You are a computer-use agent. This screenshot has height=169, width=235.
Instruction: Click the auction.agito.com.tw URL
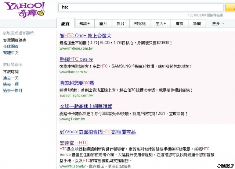pos(76,95)
